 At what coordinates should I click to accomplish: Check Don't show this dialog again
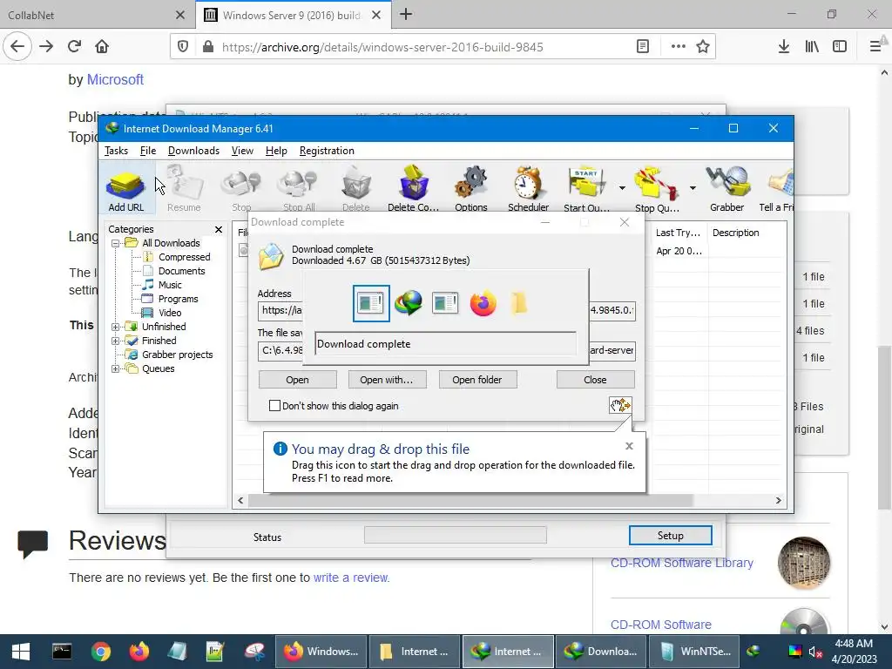[x=274, y=406]
